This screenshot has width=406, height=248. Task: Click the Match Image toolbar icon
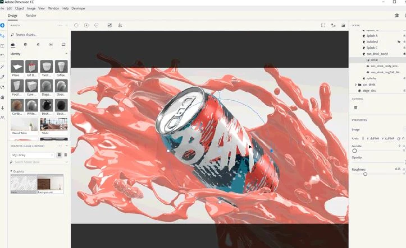tap(110, 25)
